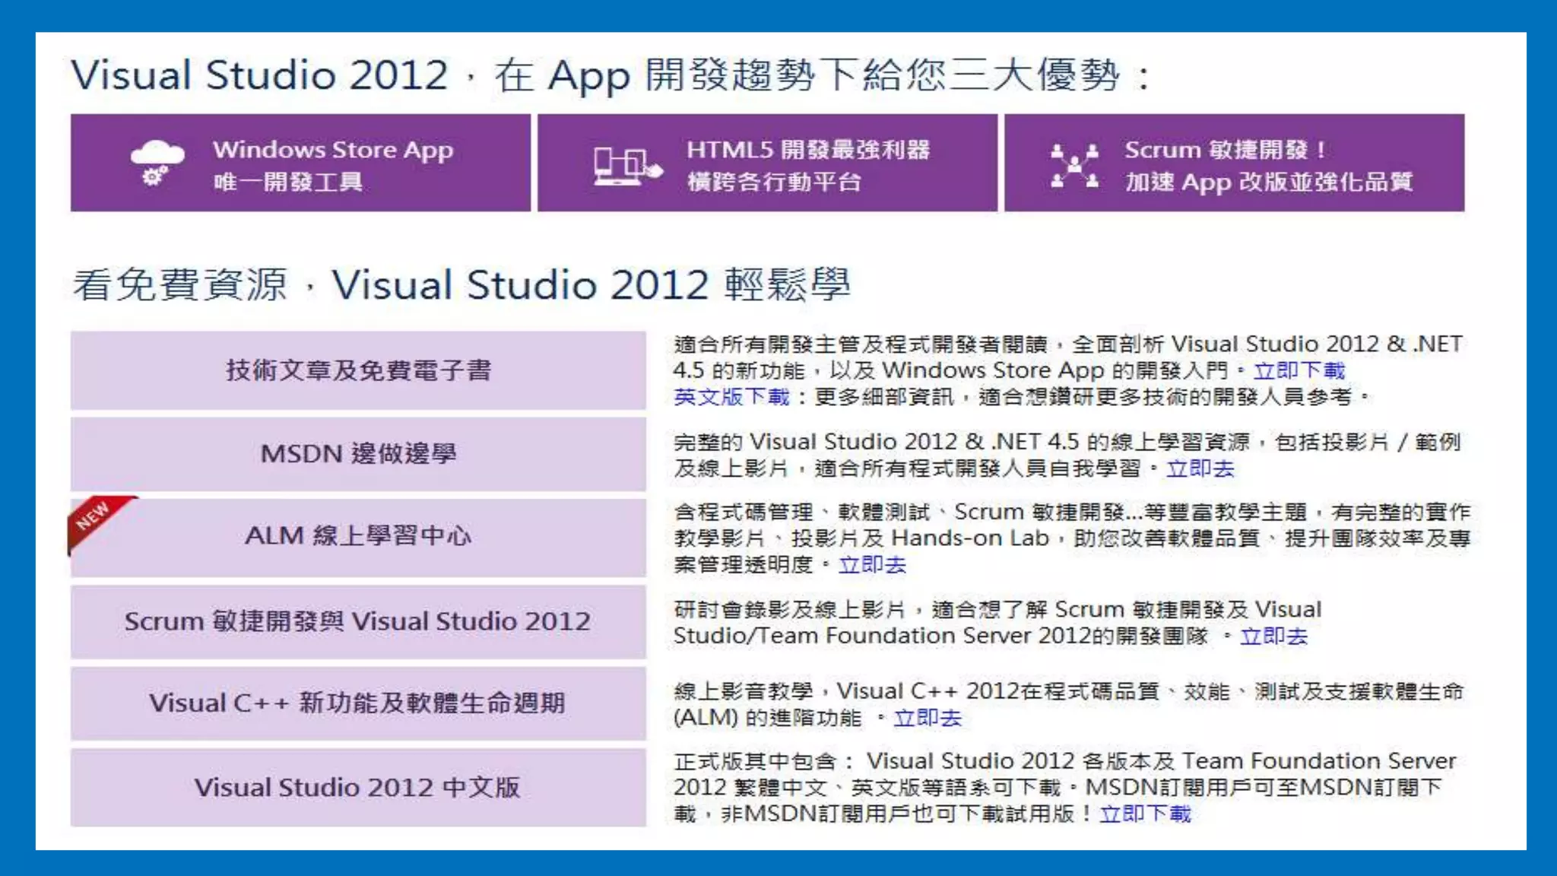Open the Windows Store App 唯一開發工具 banner
Screen dimensions: 1557x876
(300, 163)
